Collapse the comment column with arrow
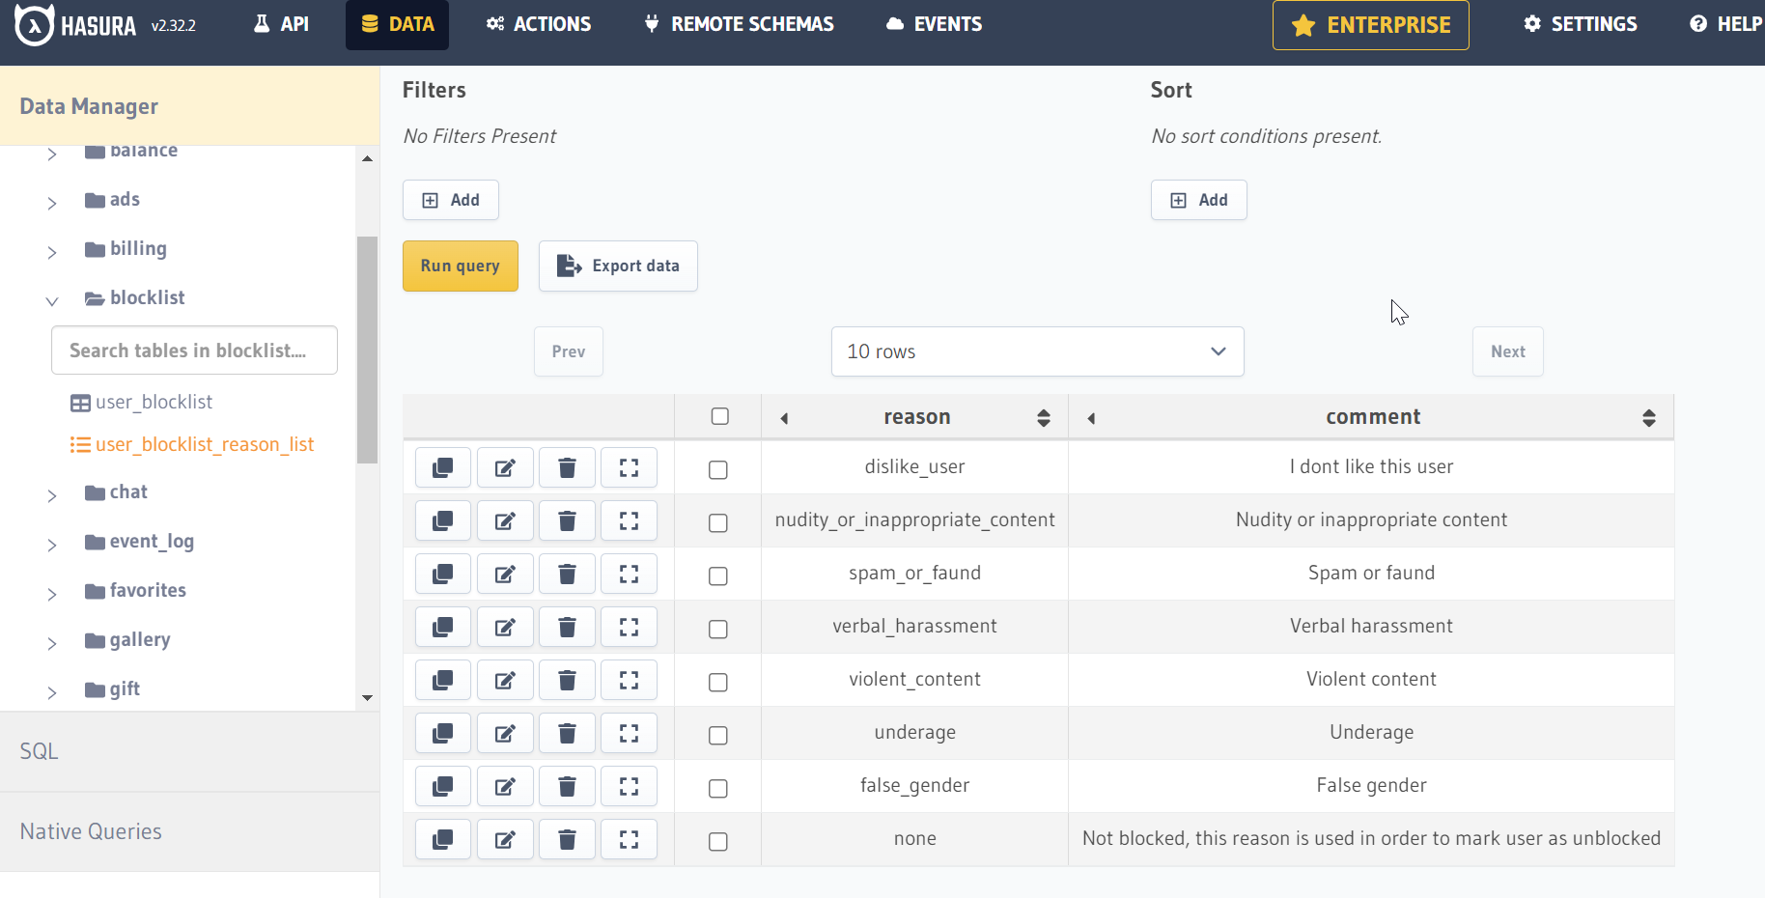1765x898 pixels. [1091, 418]
